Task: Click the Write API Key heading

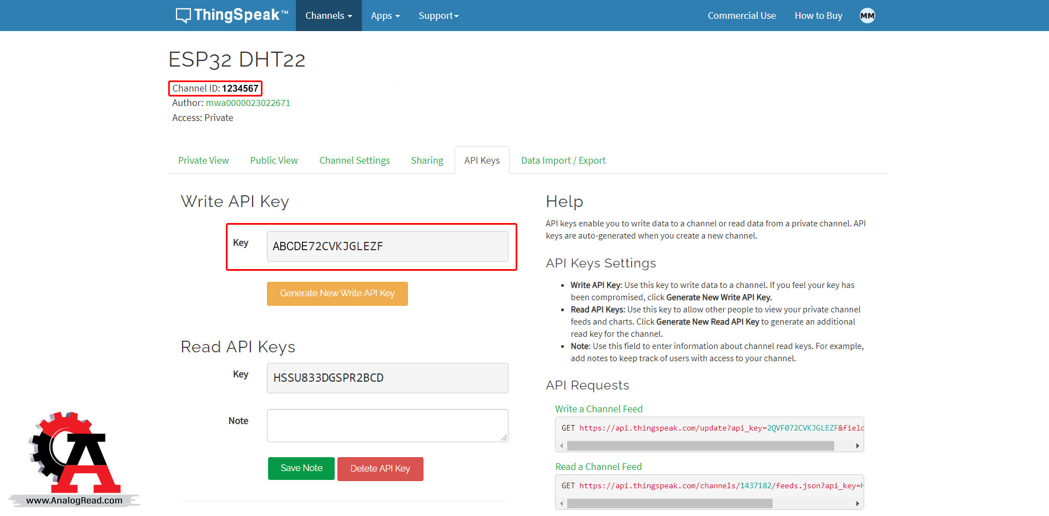Action: click(235, 201)
